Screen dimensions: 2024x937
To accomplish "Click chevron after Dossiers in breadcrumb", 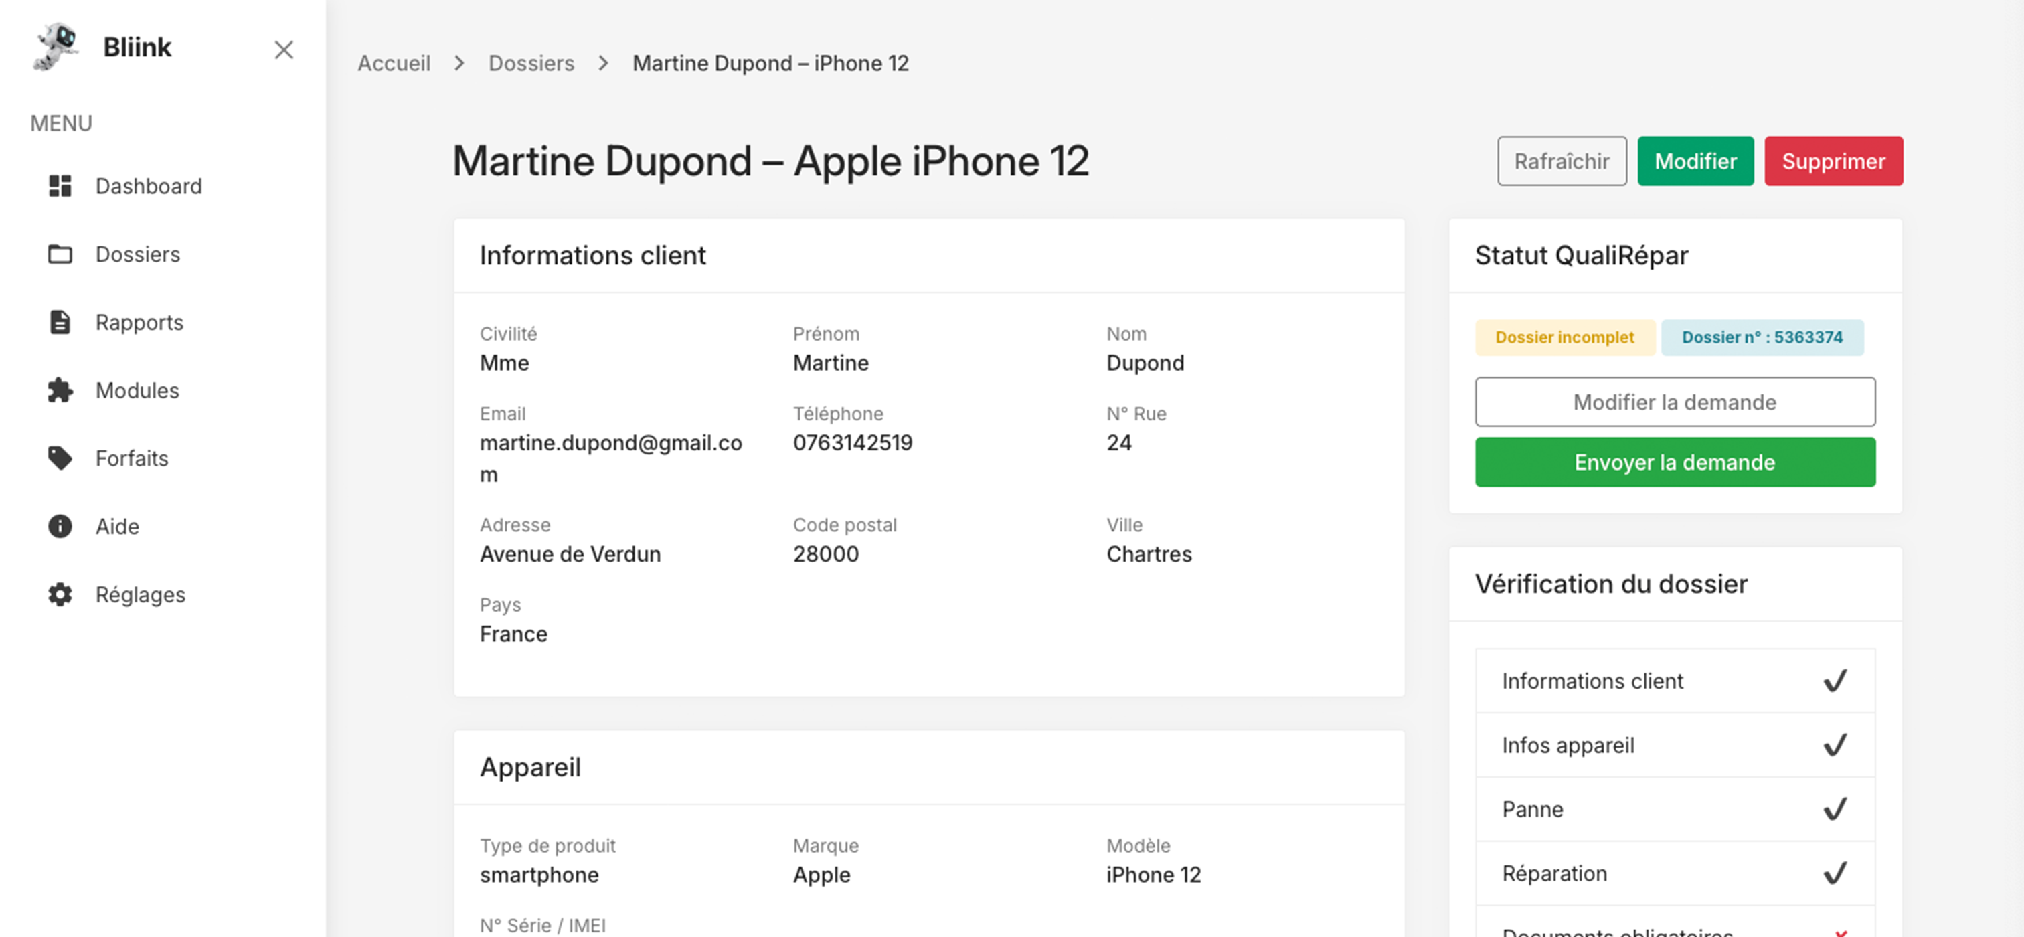I will [x=604, y=63].
